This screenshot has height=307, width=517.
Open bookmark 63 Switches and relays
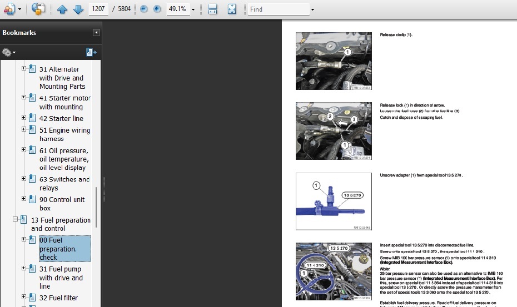click(64, 183)
